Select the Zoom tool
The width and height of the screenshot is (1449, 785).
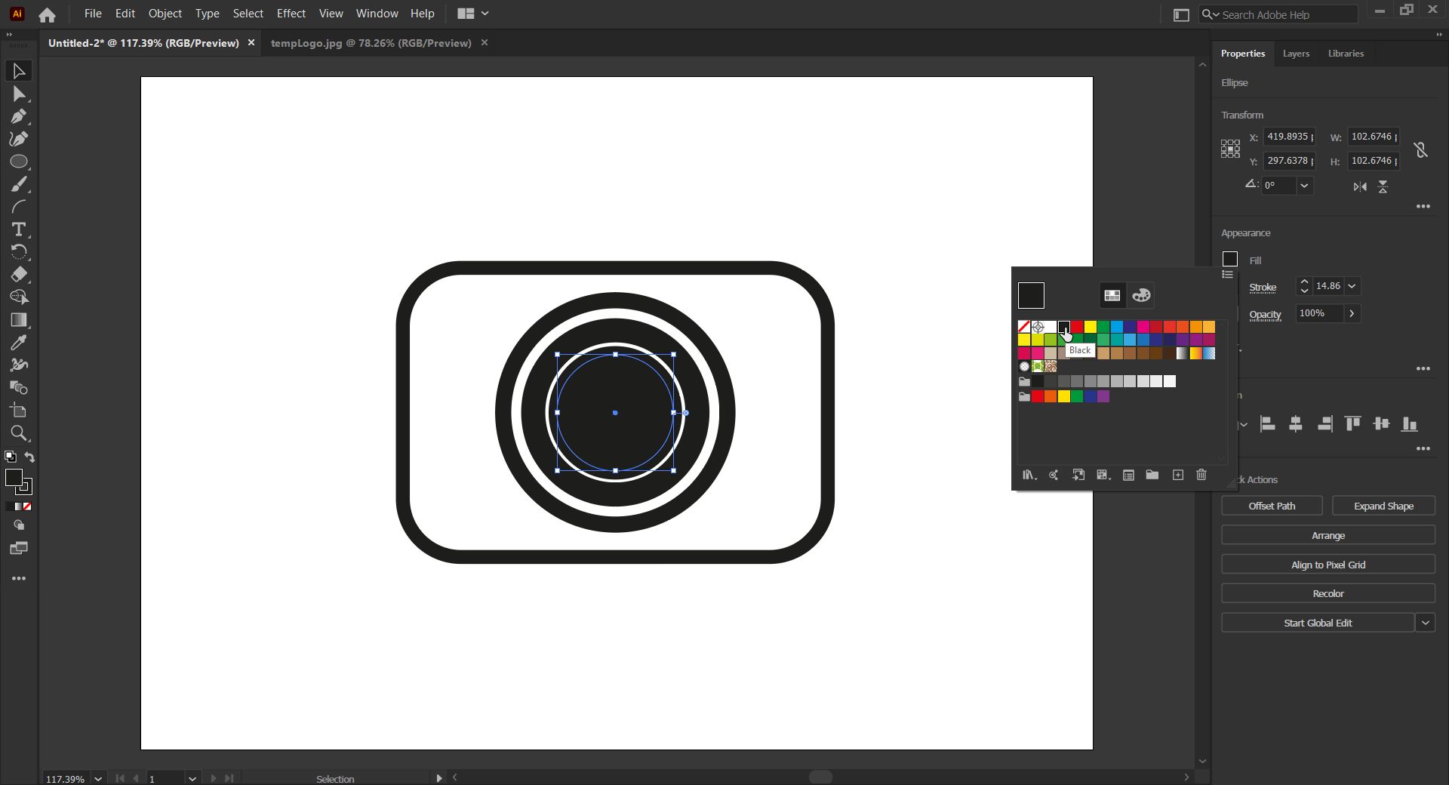[19, 433]
